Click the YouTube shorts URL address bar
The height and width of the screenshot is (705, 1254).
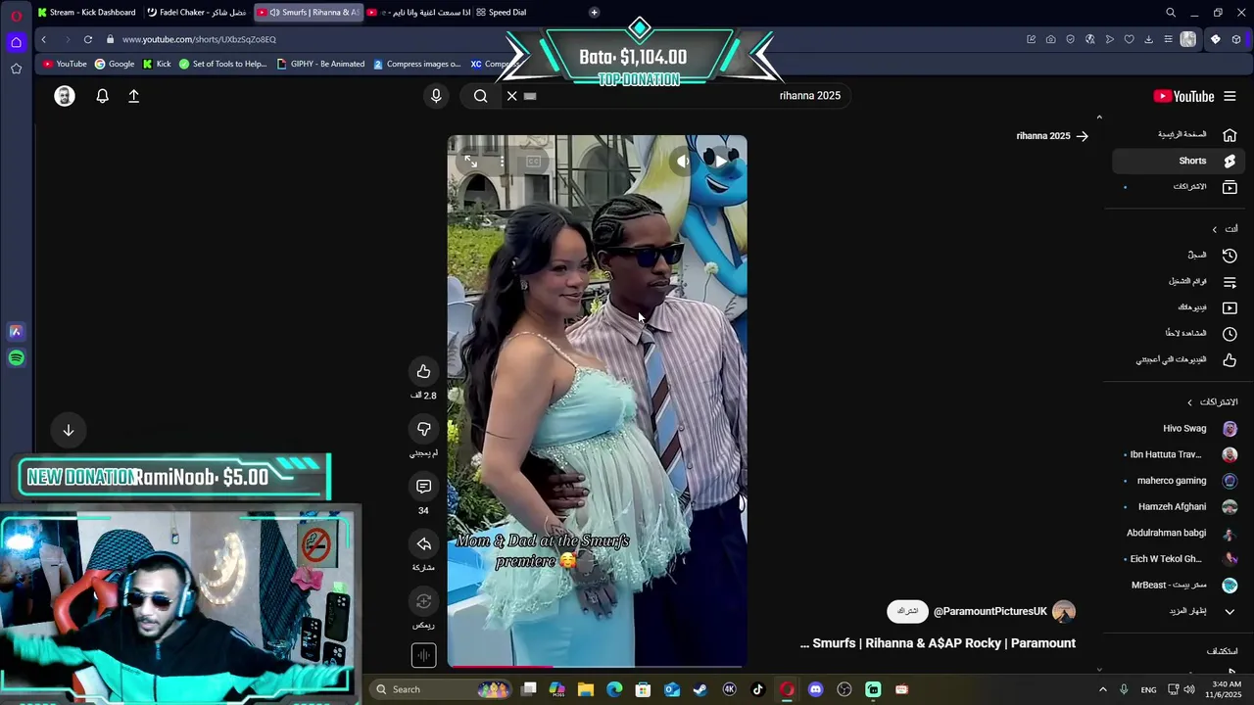[x=199, y=39]
